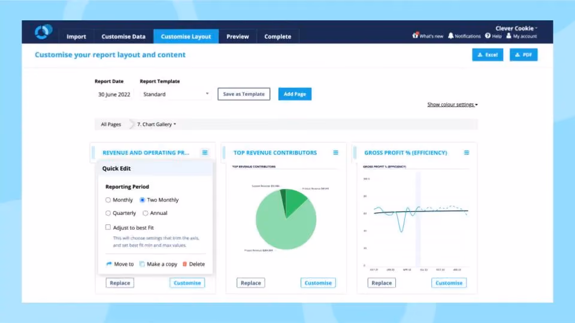Open the 7. Chart Gallery page dropdown
The image size is (575, 323).
[x=156, y=124]
